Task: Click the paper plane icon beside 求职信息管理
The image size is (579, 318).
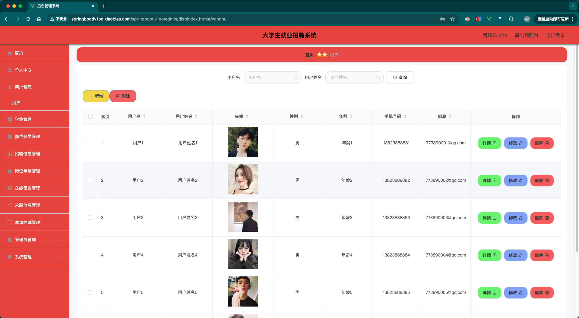Action: [10, 205]
